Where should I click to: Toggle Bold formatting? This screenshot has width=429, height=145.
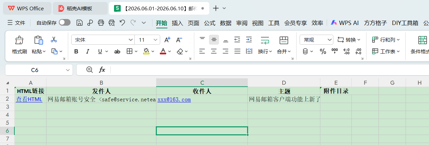[76, 51]
